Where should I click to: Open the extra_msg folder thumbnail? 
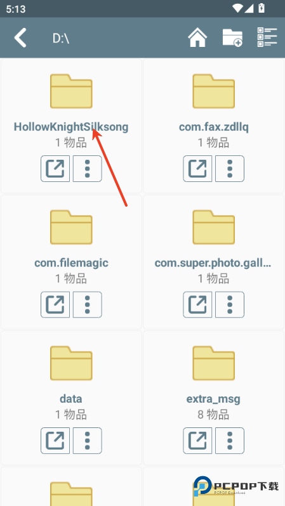pos(213,363)
